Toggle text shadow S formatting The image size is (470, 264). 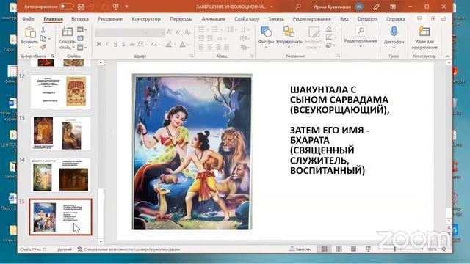point(123,44)
